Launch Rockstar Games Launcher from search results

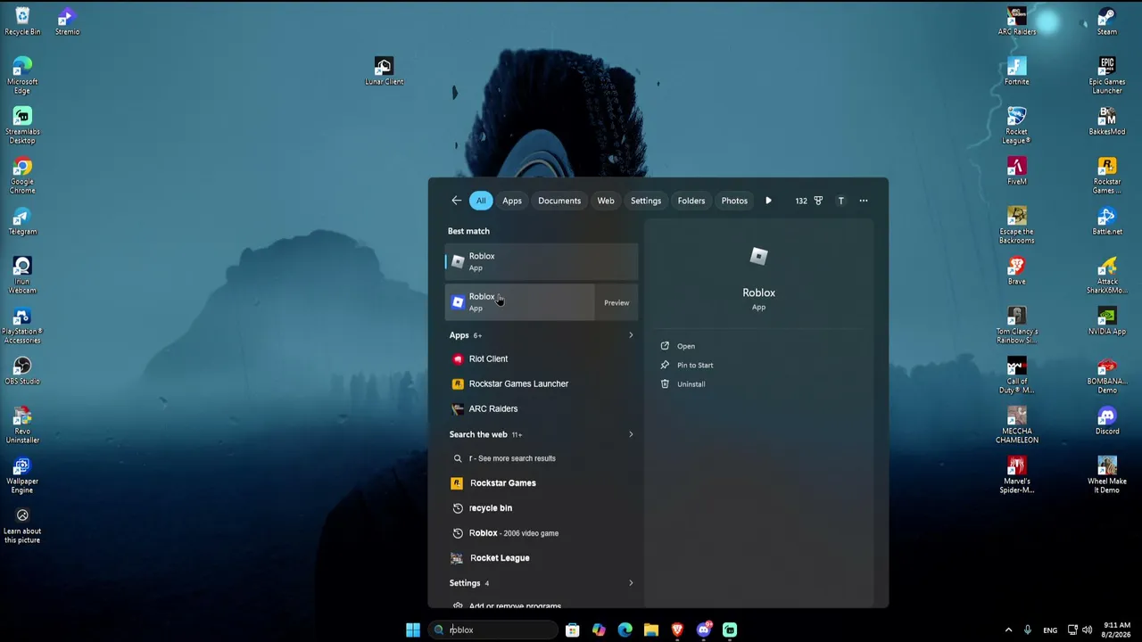(542, 383)
